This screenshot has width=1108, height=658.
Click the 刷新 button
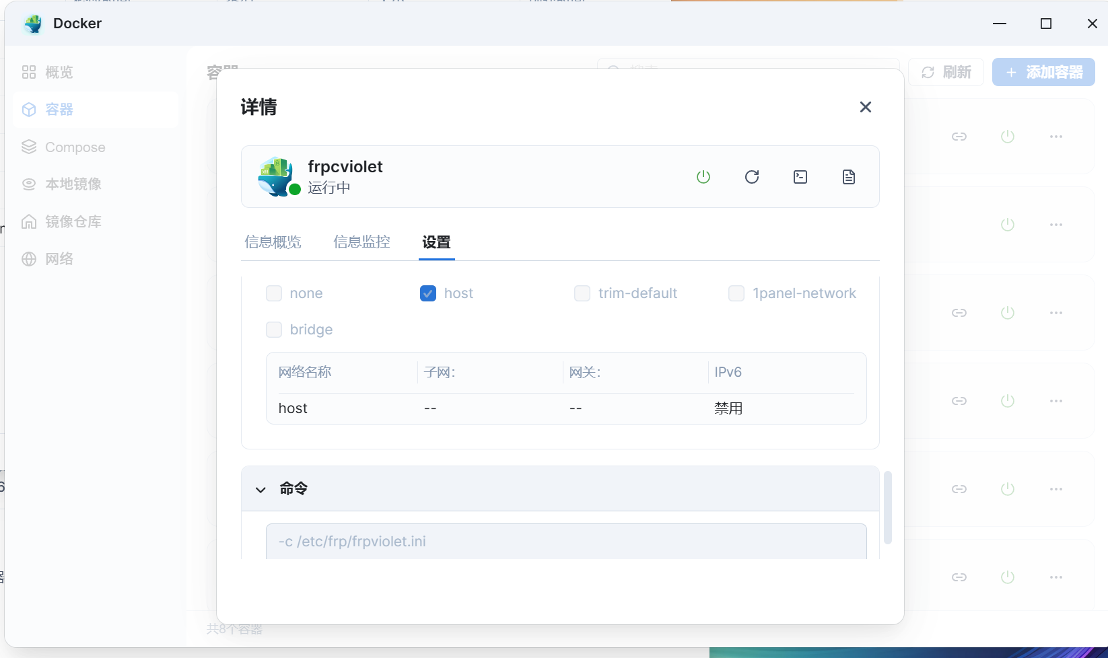pos(946,72)
